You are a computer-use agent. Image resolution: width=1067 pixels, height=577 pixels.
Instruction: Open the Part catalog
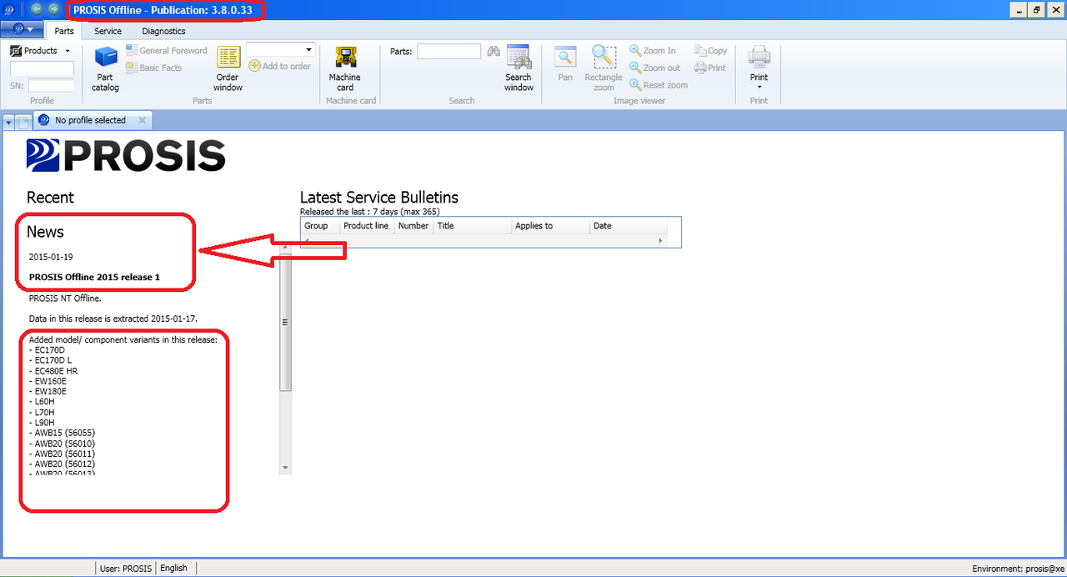pyautogui.click(x=105, y=68)
